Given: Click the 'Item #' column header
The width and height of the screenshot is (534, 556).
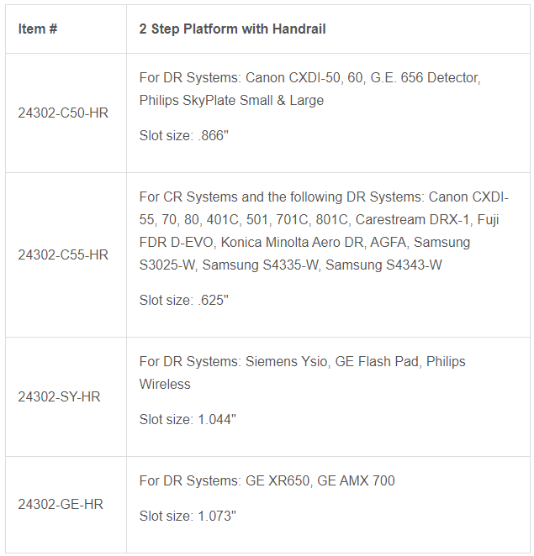Looking at the screenshot, I should click(38, 29).
